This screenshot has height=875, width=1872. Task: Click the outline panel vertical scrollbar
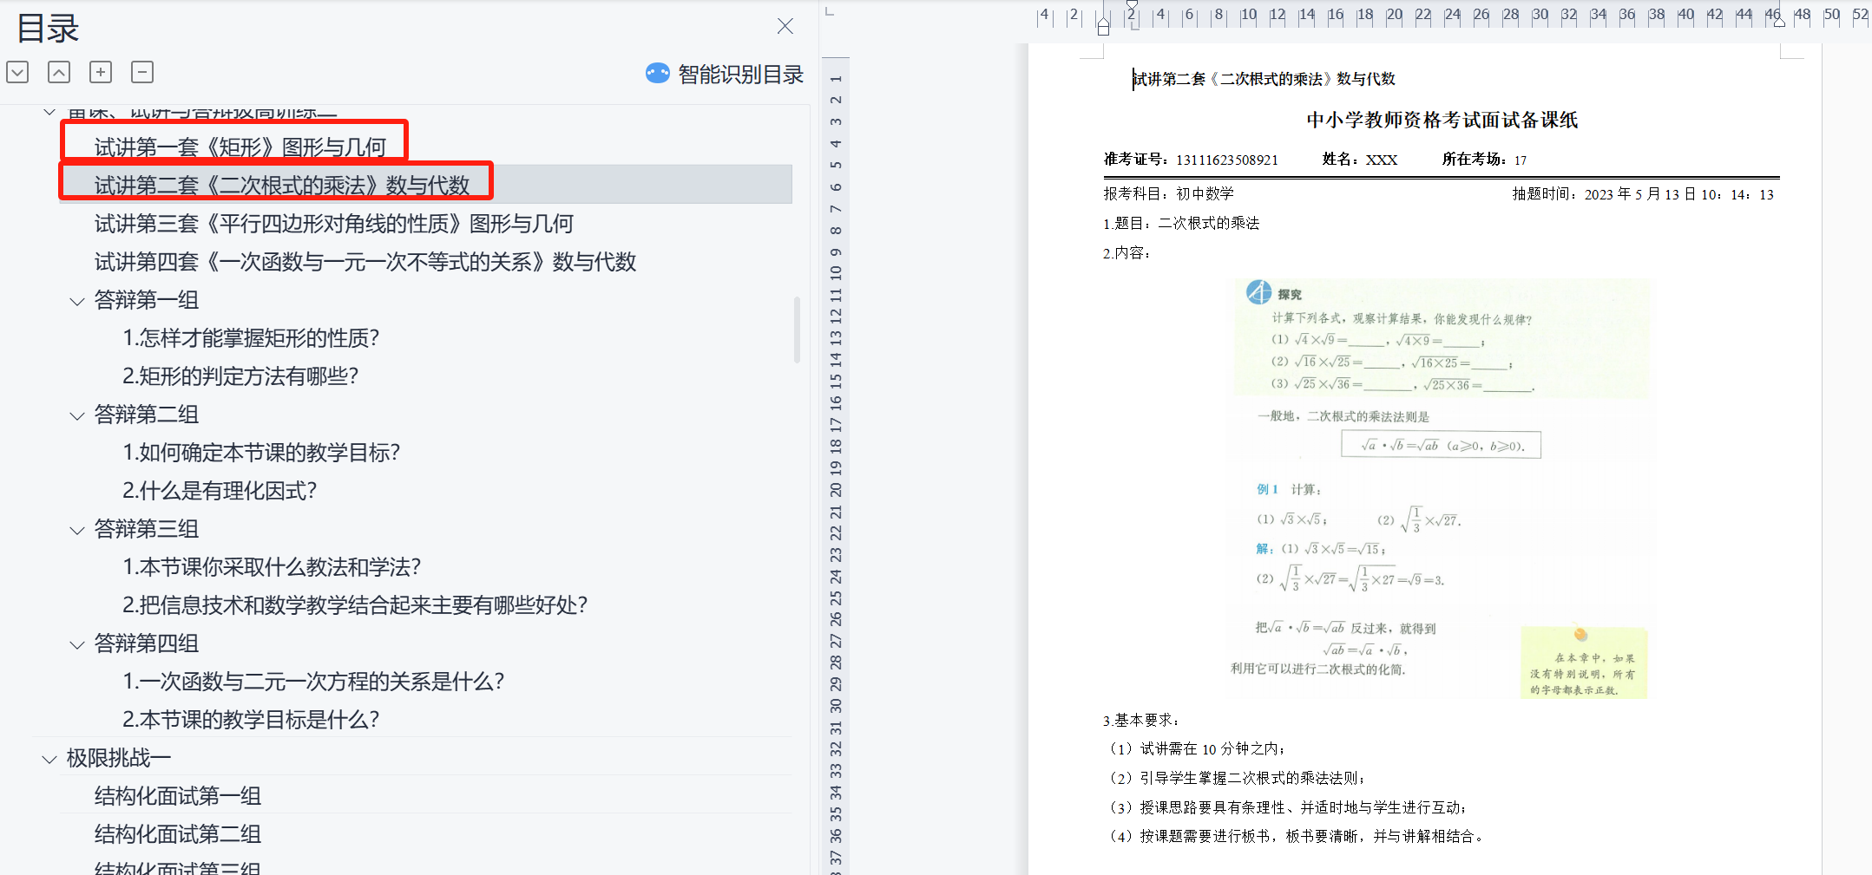tap(797, 330)
